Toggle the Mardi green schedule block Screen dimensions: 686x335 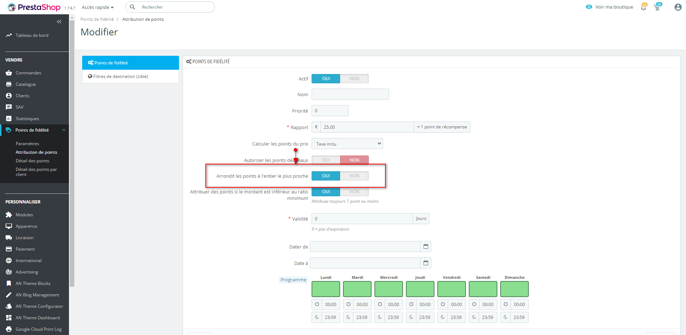357,289
